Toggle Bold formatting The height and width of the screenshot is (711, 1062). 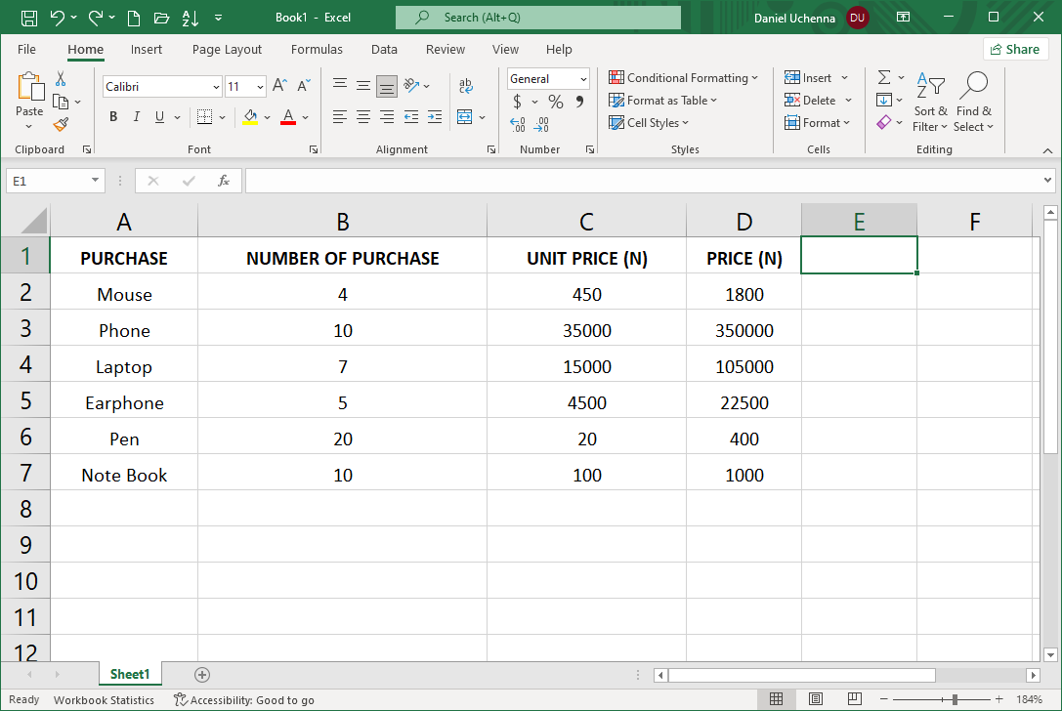click(x=113, y=117)
